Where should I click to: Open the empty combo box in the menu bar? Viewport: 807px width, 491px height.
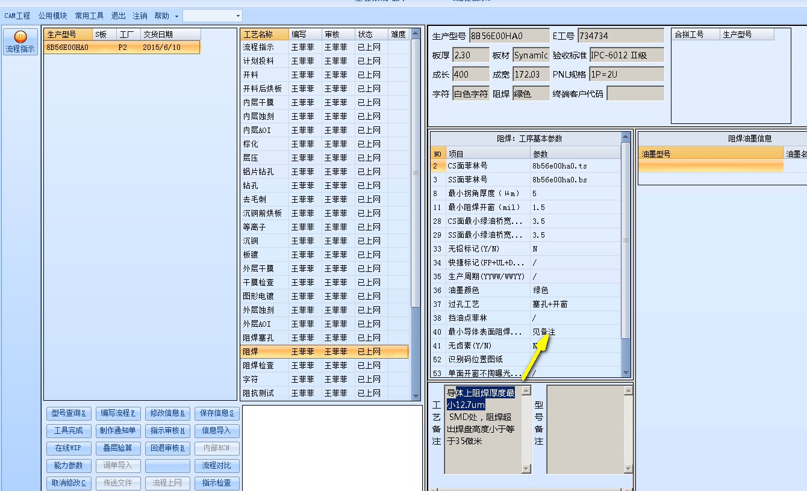point(212,16)
